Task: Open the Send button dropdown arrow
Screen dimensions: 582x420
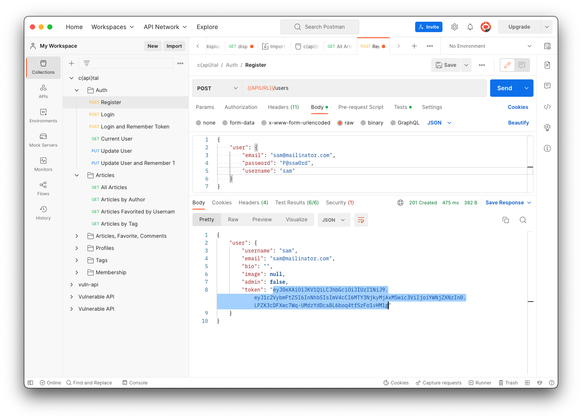Action: [x=527, y=88]
